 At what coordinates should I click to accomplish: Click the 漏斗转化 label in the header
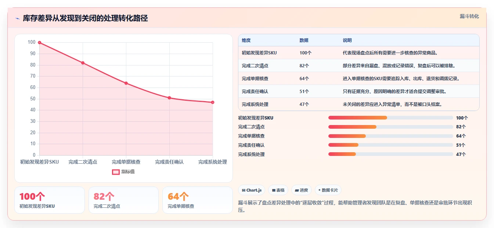click(x=469, y=16)
